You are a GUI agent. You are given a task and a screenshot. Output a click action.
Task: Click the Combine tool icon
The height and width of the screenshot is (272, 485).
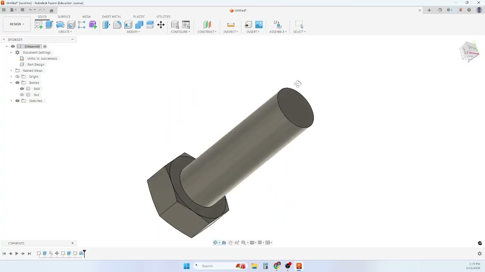[139, 25]
